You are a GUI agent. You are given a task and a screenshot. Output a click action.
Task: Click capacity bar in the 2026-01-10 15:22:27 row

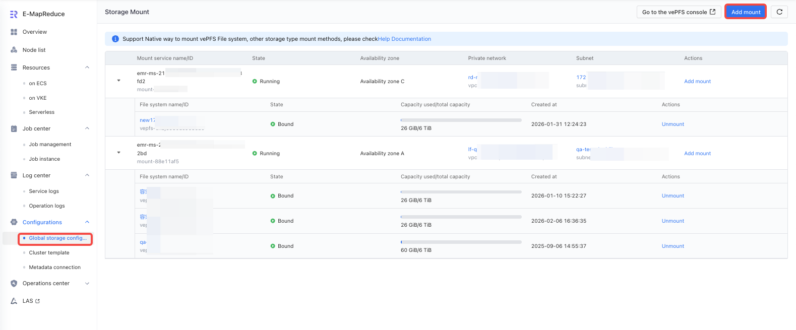461,192
